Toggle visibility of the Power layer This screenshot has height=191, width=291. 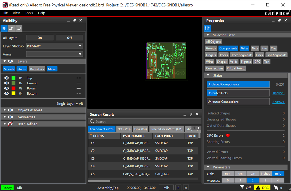click(6, 89)
